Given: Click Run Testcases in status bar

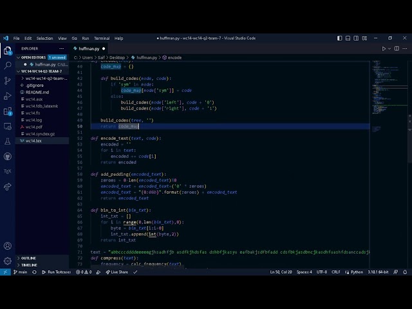Looking at the screenshot, I should tap(56, 272).
